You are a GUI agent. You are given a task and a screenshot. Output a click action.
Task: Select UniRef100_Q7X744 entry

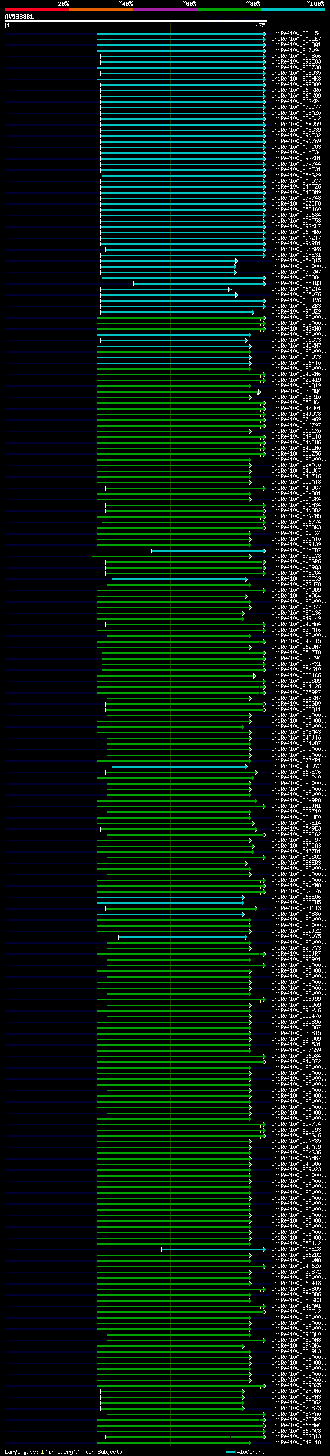(296, 164)
